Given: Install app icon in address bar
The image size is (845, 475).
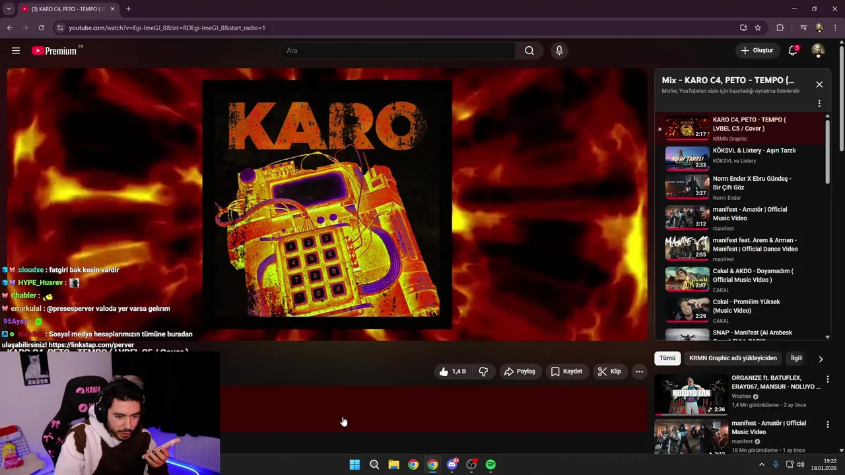Looking at the screenshot, I should tap(743, 28).
